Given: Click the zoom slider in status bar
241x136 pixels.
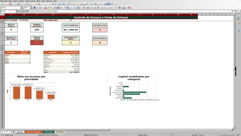Looking at the screenshot, I should click(x=226, y=135).
